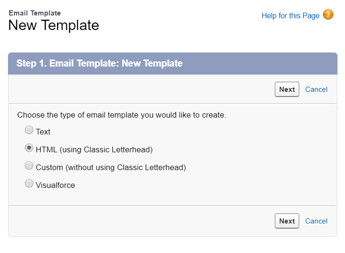This screenshot has width=345, height=253.
Task: Click the small Email Template title text
Action: tap(35, 13)
